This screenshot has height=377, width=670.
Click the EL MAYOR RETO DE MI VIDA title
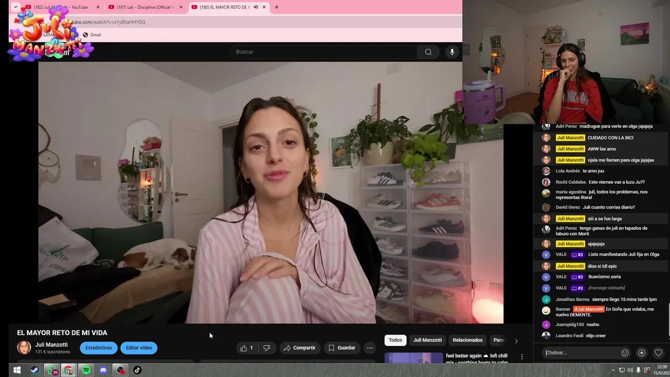62,332
